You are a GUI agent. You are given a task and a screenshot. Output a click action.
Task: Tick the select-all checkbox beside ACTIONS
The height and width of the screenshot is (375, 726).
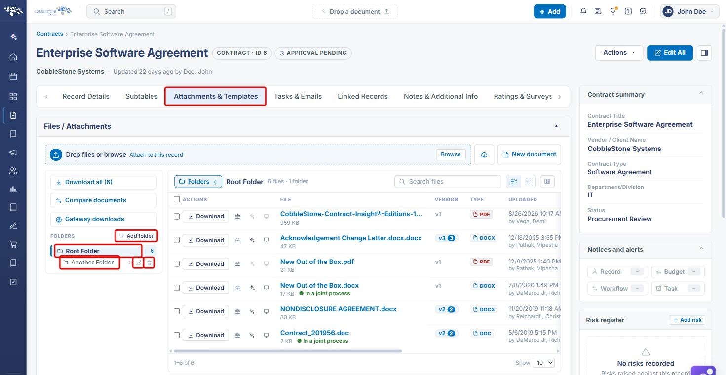click(177, 200)
